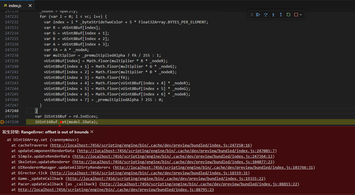Click the 'RangeError: offset is out of bounds' message
This screenshot has height=195, width=355.
pyautogui.click(x=55, y=132)
